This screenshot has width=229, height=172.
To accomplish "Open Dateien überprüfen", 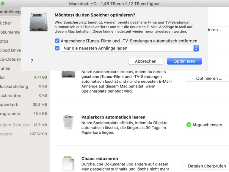I will point(205,166).
